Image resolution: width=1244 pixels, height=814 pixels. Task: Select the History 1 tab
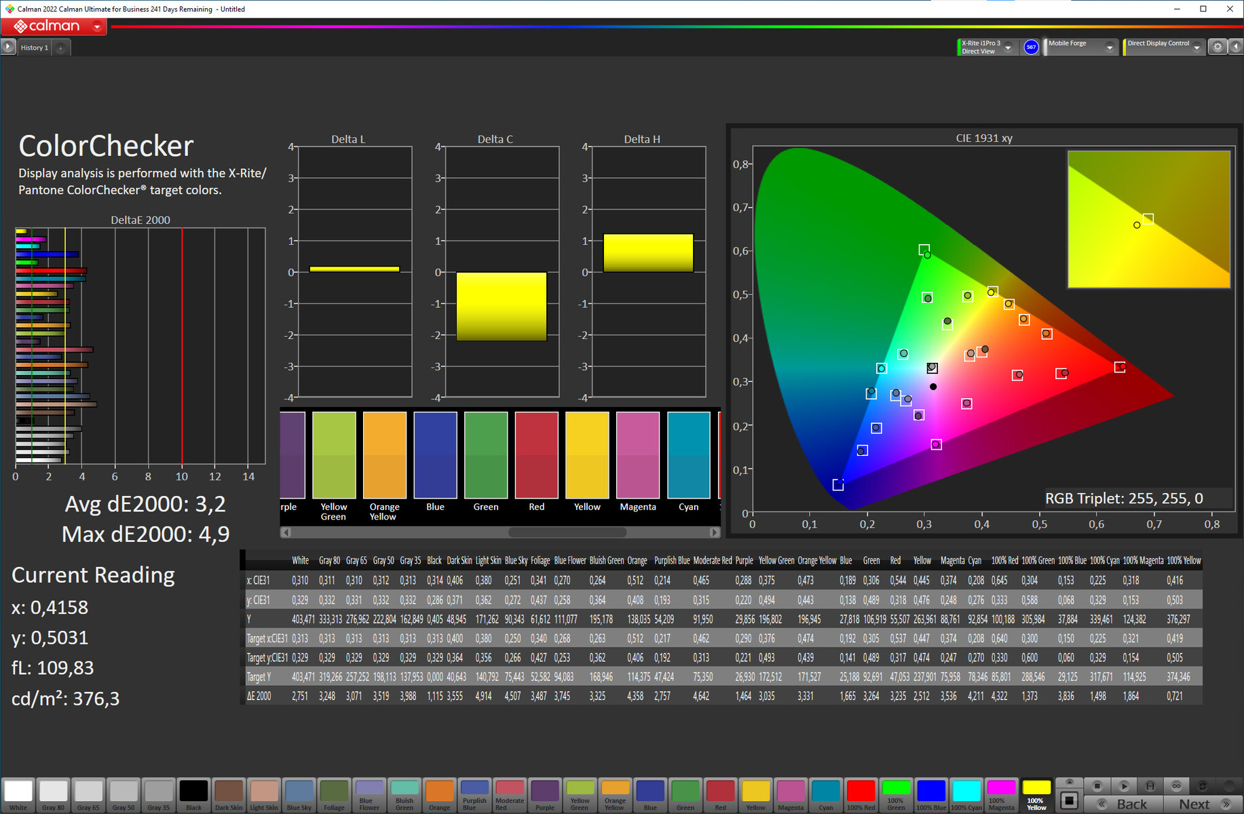(x=34, y=47)
